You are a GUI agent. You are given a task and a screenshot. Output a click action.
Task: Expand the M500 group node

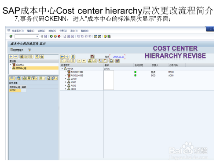click(66, 82)
